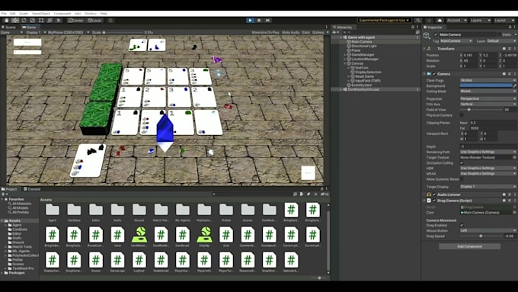Viewport: 518px width, 292px height.
Task: Click the Play button
Action: (250, 20)
